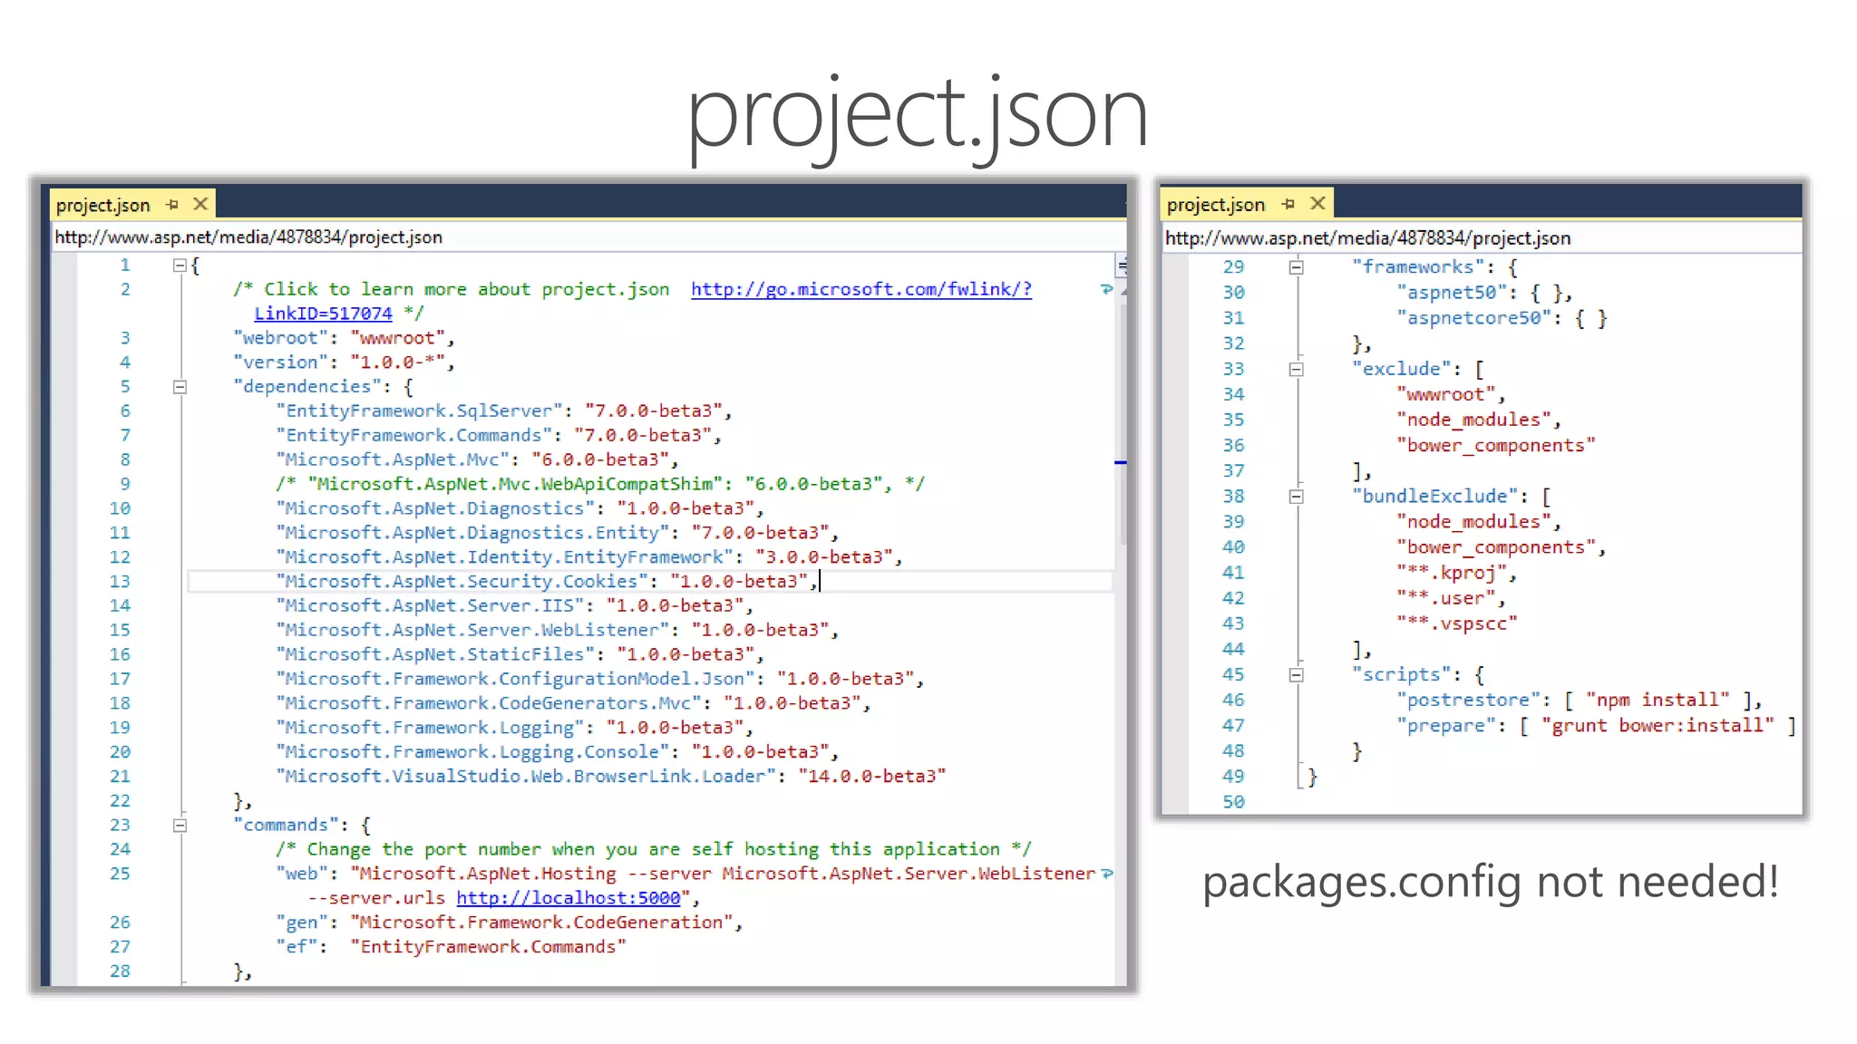Collapse the bundleExclude array

coord(1296,497)
